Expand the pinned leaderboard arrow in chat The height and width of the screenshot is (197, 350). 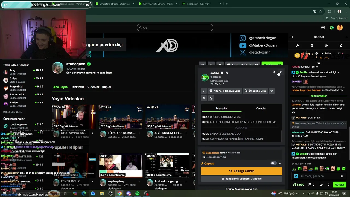click(319, 63)
